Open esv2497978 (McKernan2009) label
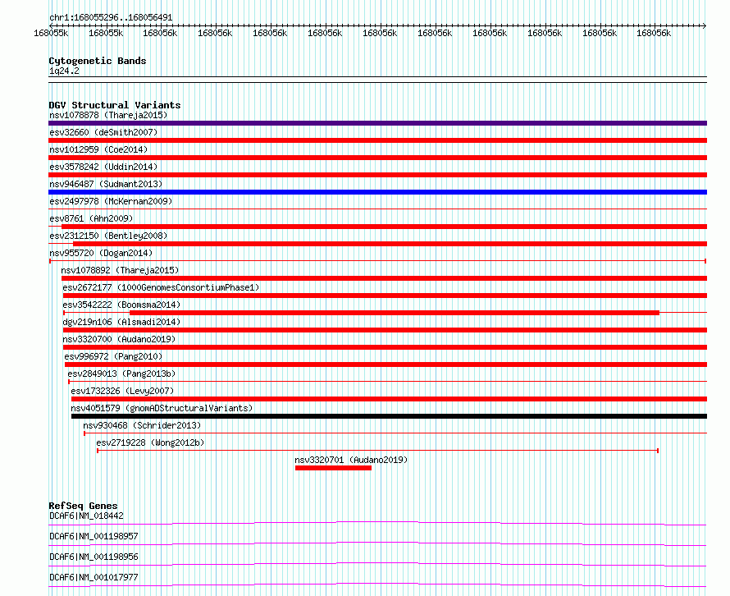The width and height of the screenshot is (730, 596). point(111,201)
